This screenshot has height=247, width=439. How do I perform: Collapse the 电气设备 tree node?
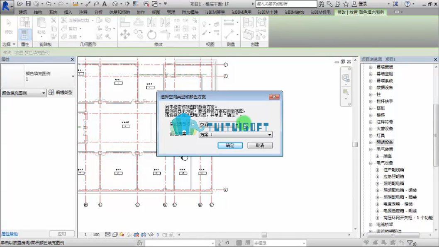click(371, 163)
